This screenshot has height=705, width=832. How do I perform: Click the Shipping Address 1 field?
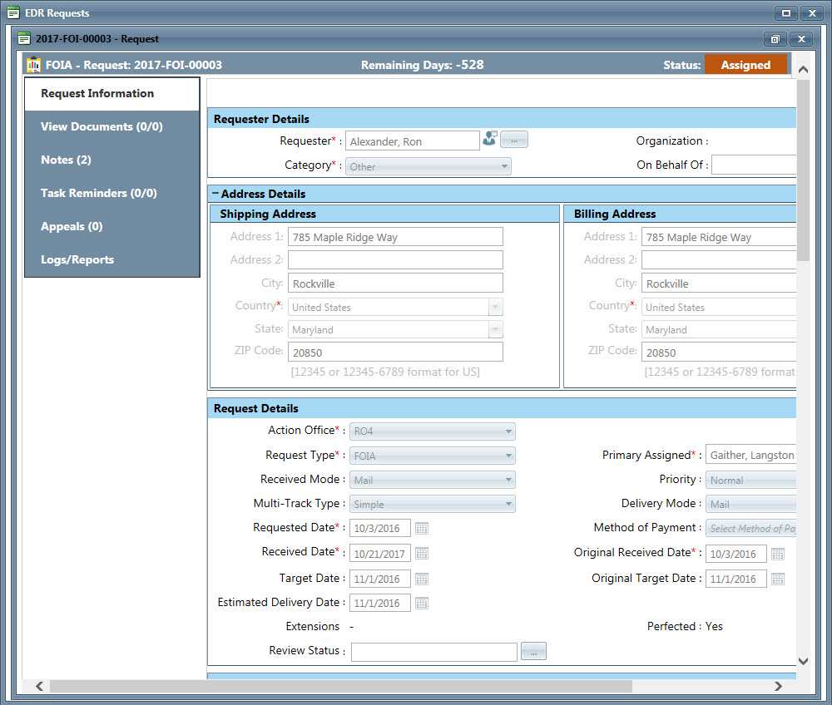tap(395, 238)
